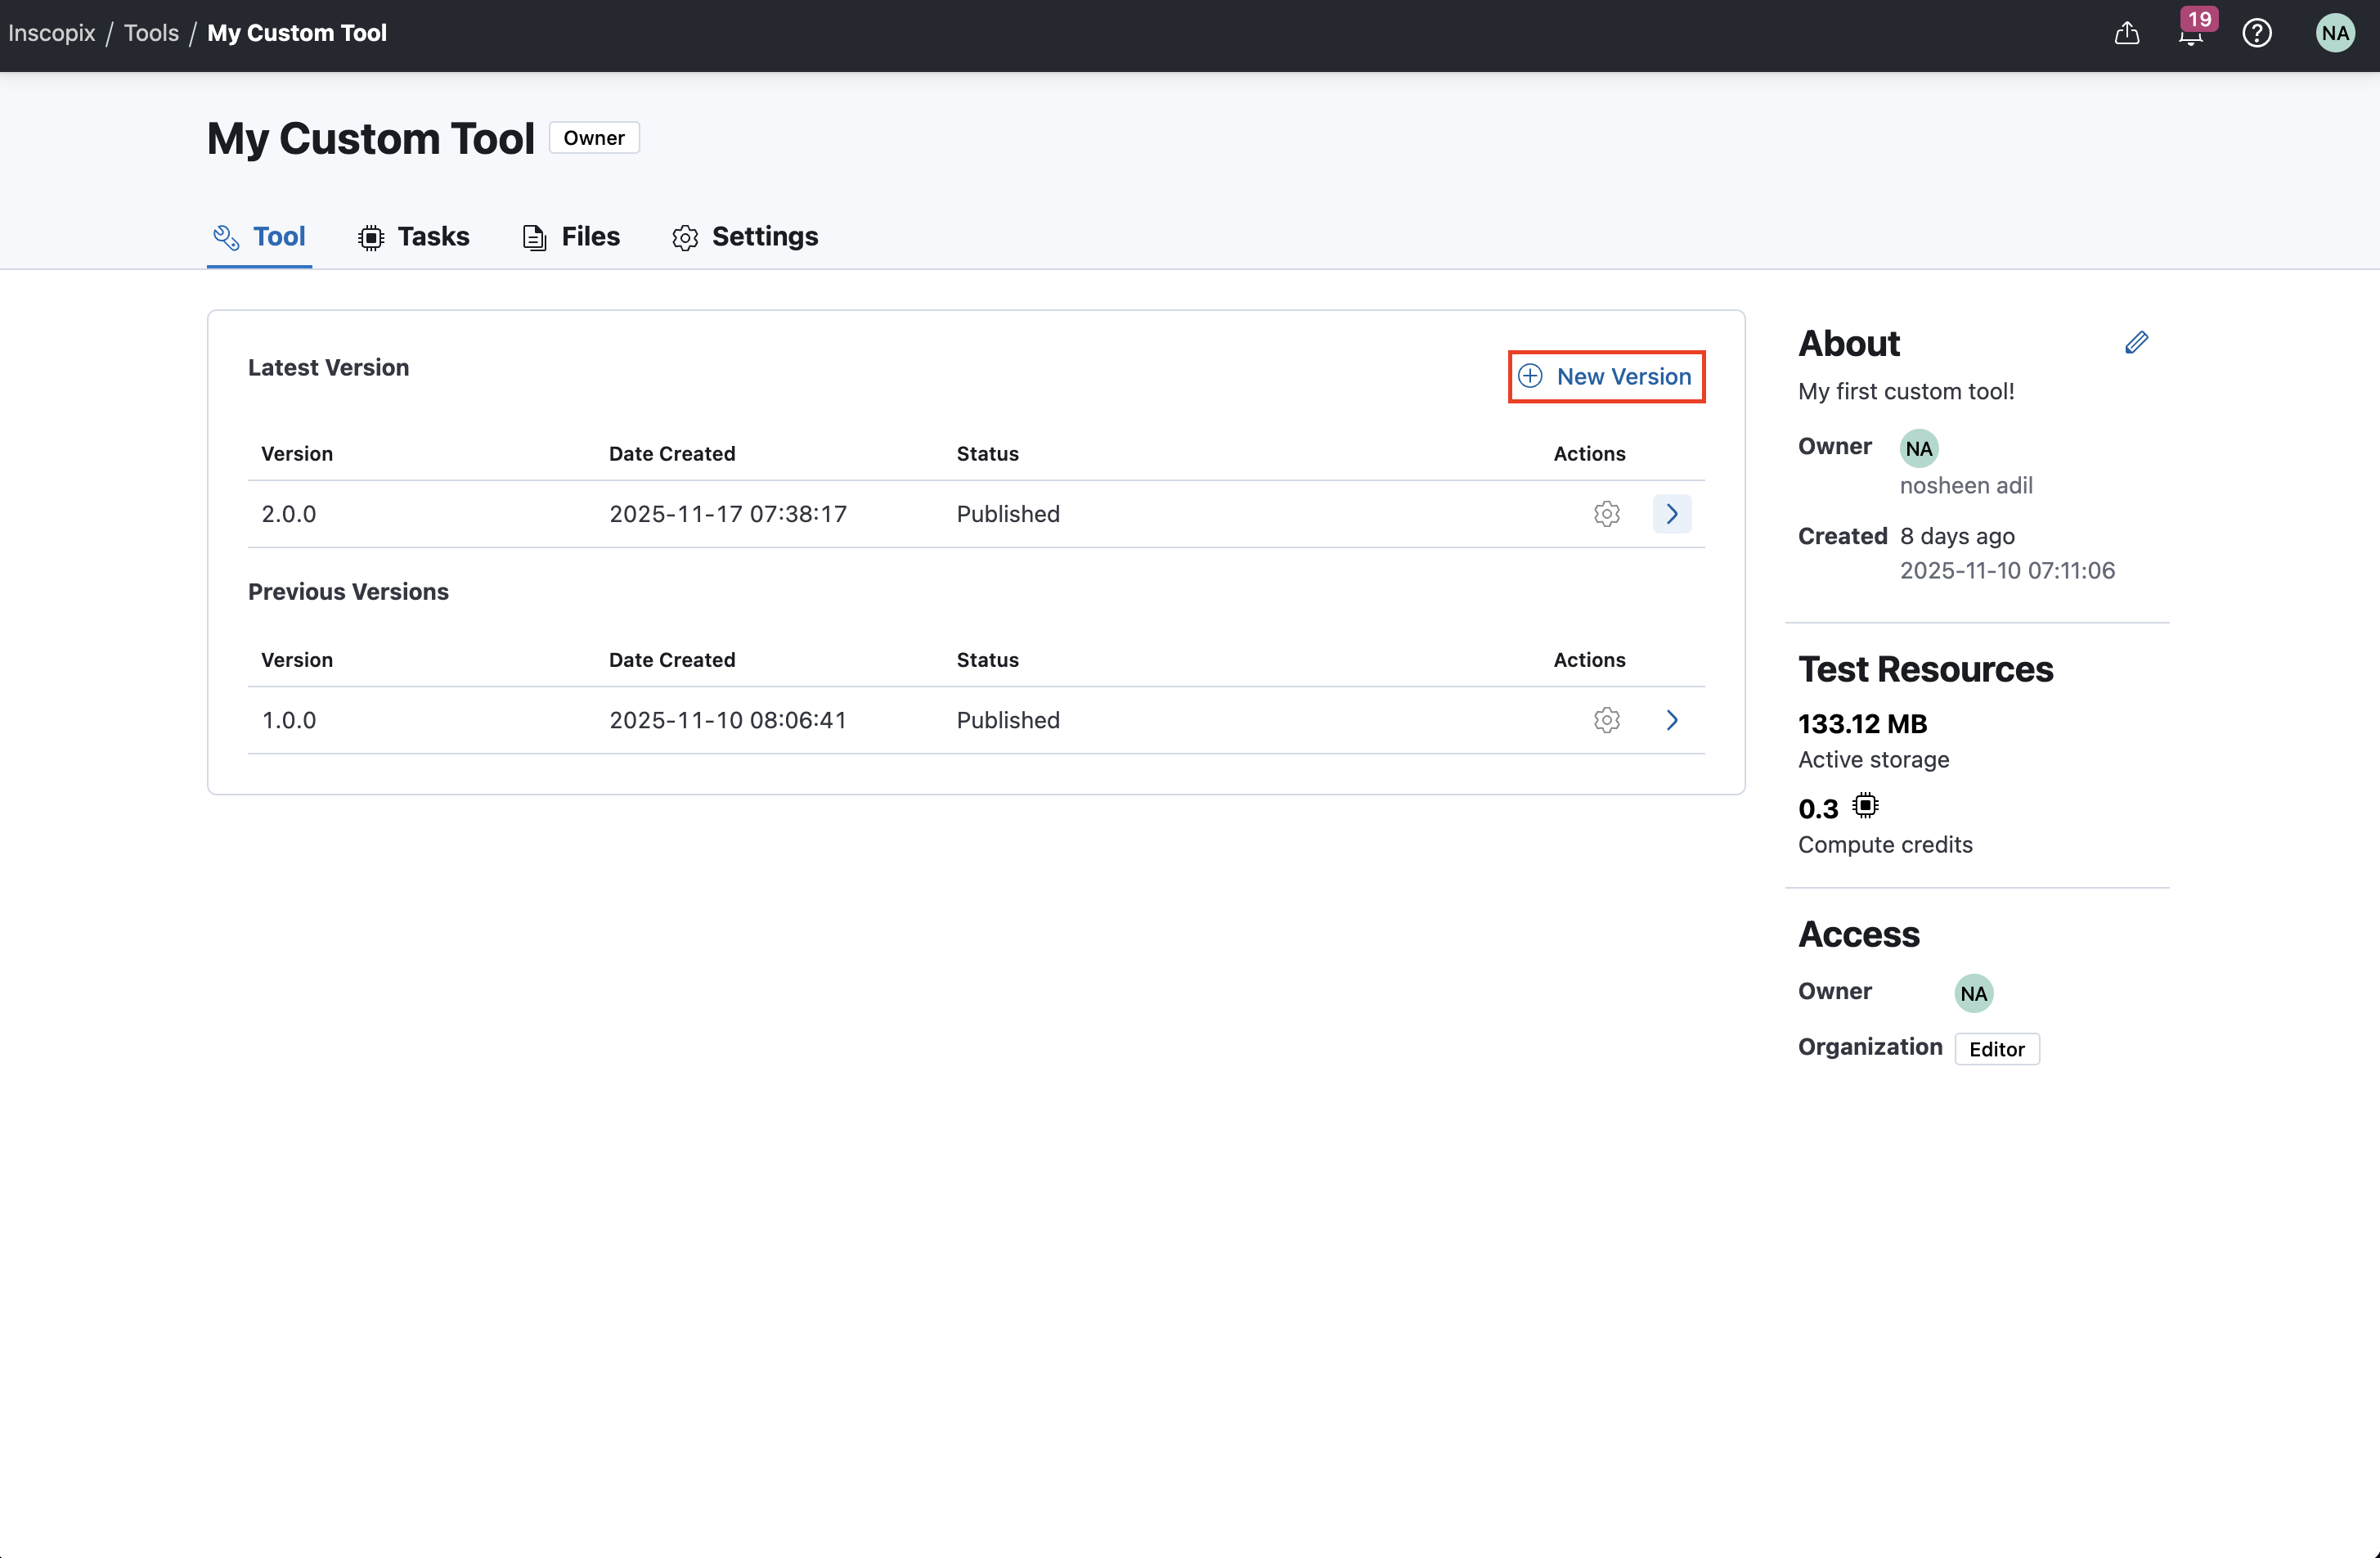The image size is (2380, 1558).
Task: Click the compute credits chip icon
Action: (1865, 805)
